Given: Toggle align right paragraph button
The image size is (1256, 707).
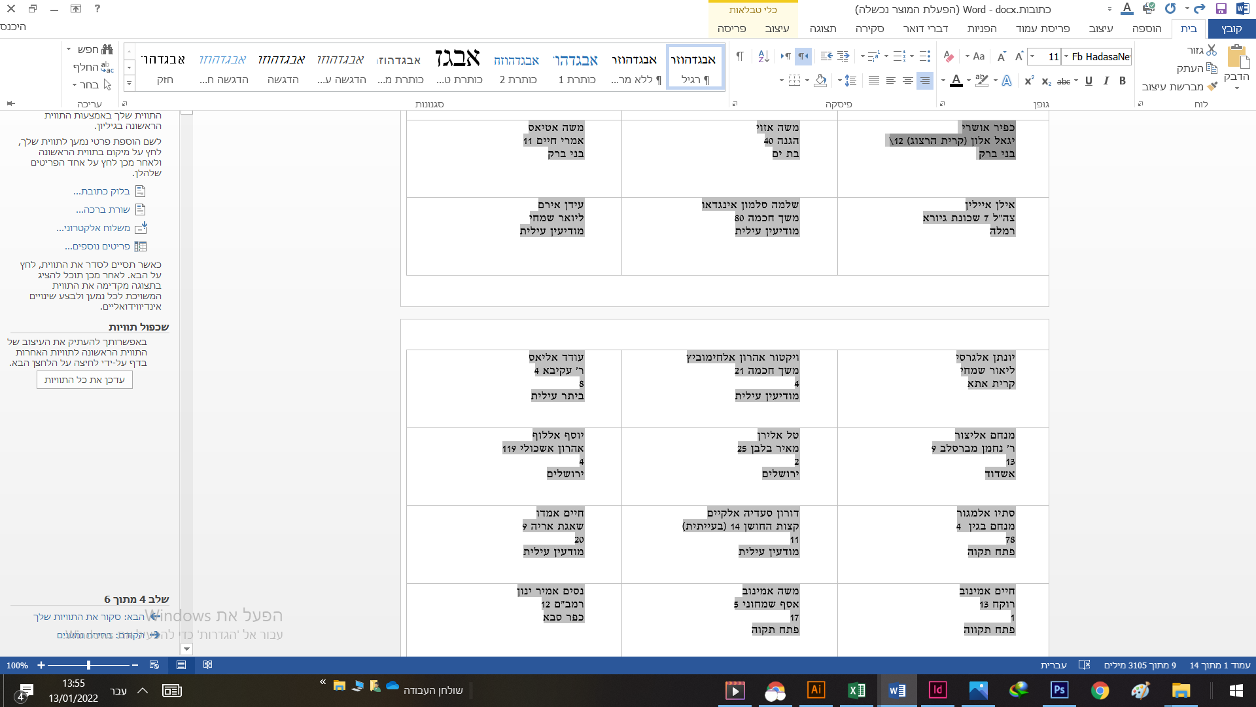Looking at the screenshot, I should tap(924, 81).
